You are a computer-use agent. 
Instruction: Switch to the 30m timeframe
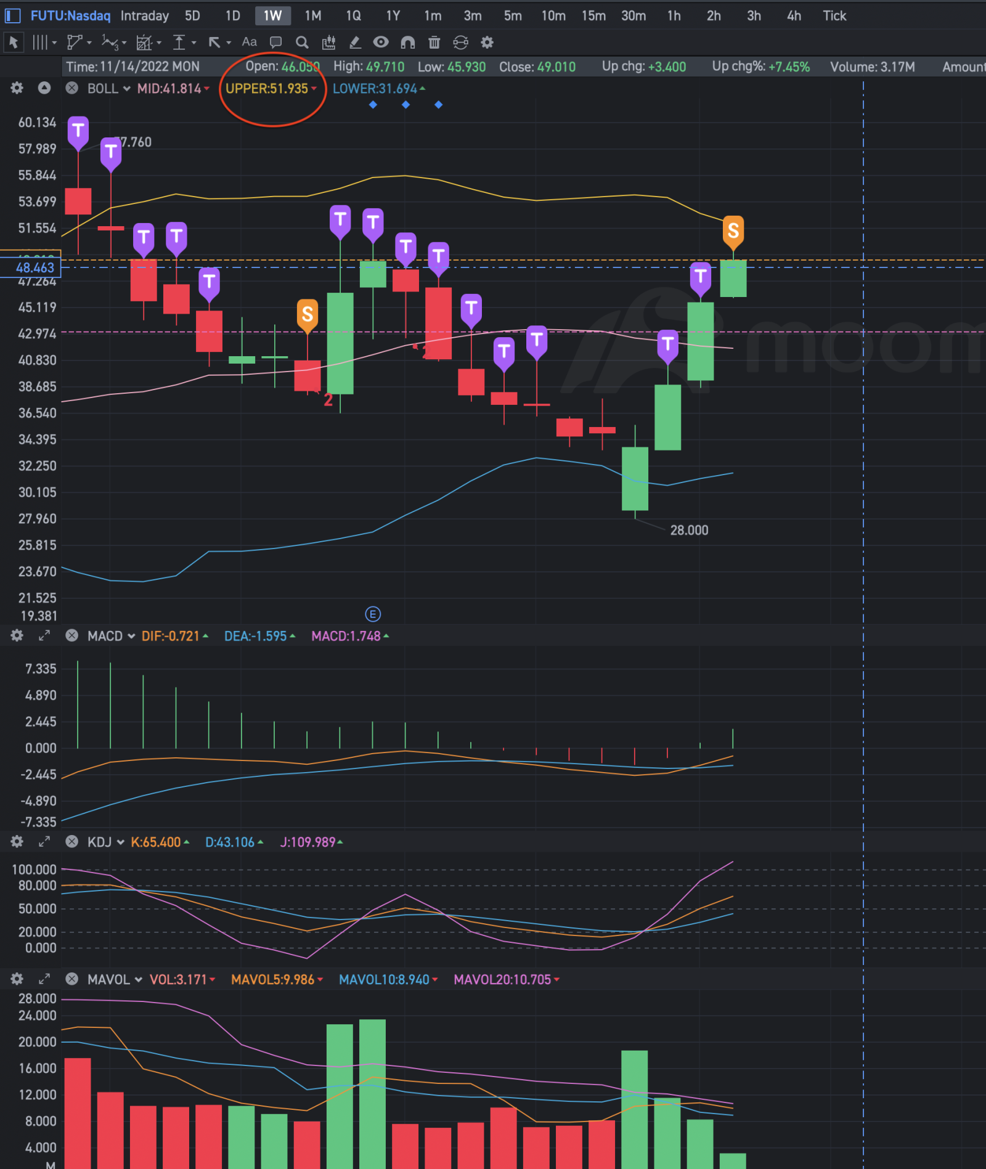pos(634,16)
